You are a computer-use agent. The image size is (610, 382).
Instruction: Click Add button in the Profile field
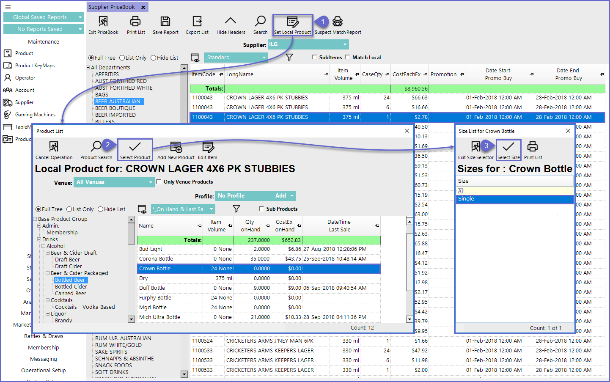coord(280,196)
